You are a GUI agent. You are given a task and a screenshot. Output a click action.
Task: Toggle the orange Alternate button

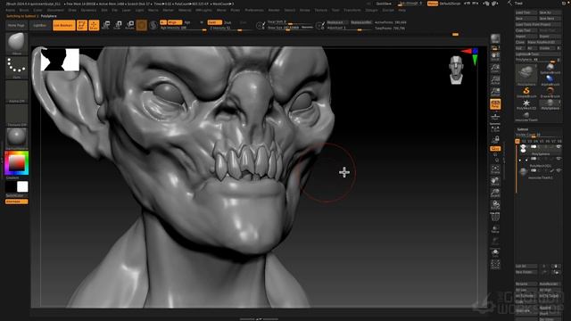click(x=16, y=202)
